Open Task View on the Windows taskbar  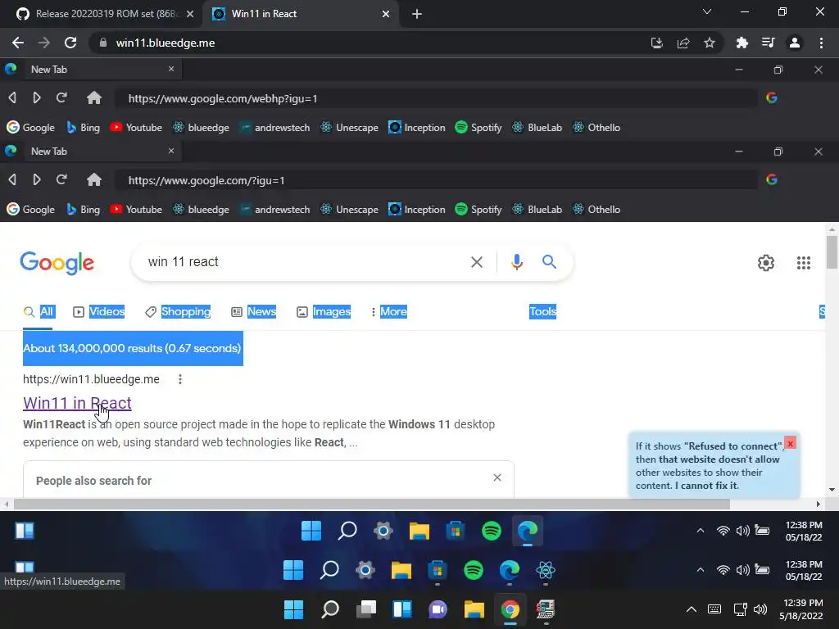point(366,609)
